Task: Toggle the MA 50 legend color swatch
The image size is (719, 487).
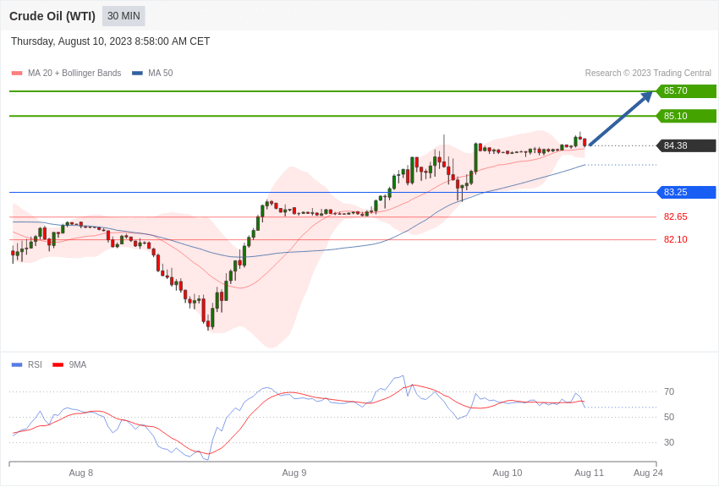Action: (x=137, y=74)
